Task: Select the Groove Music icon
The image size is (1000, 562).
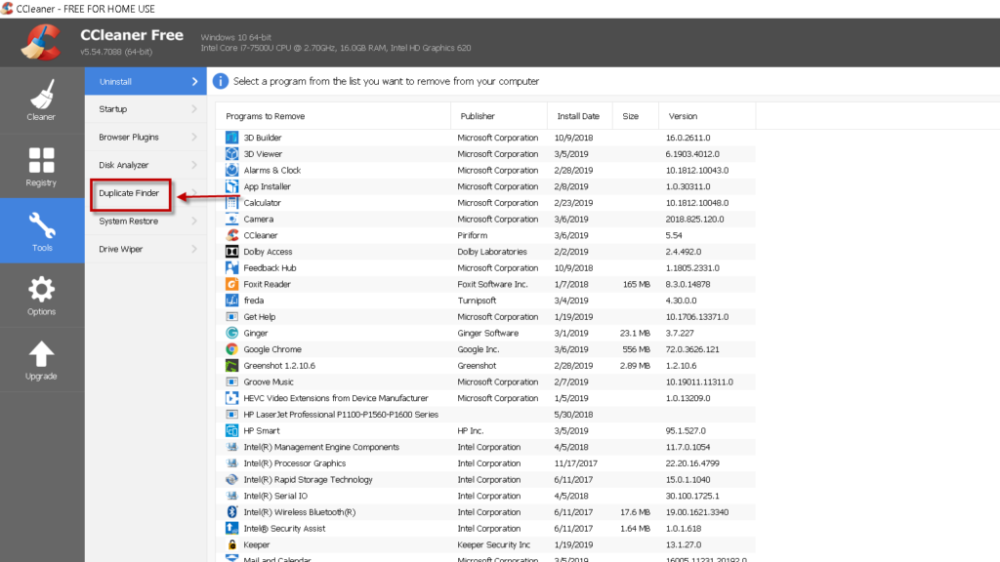Action: (x=232, y=381)
